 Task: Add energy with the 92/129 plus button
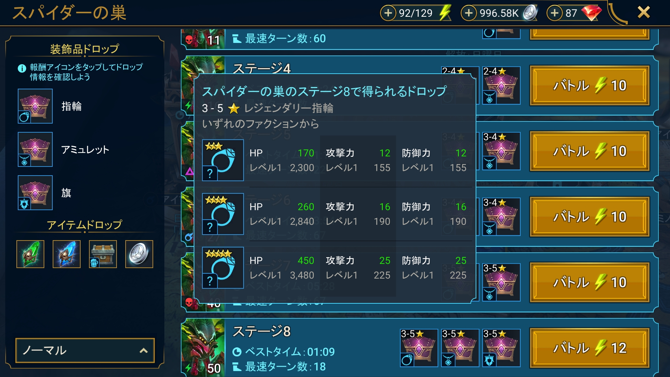[388, 13]
